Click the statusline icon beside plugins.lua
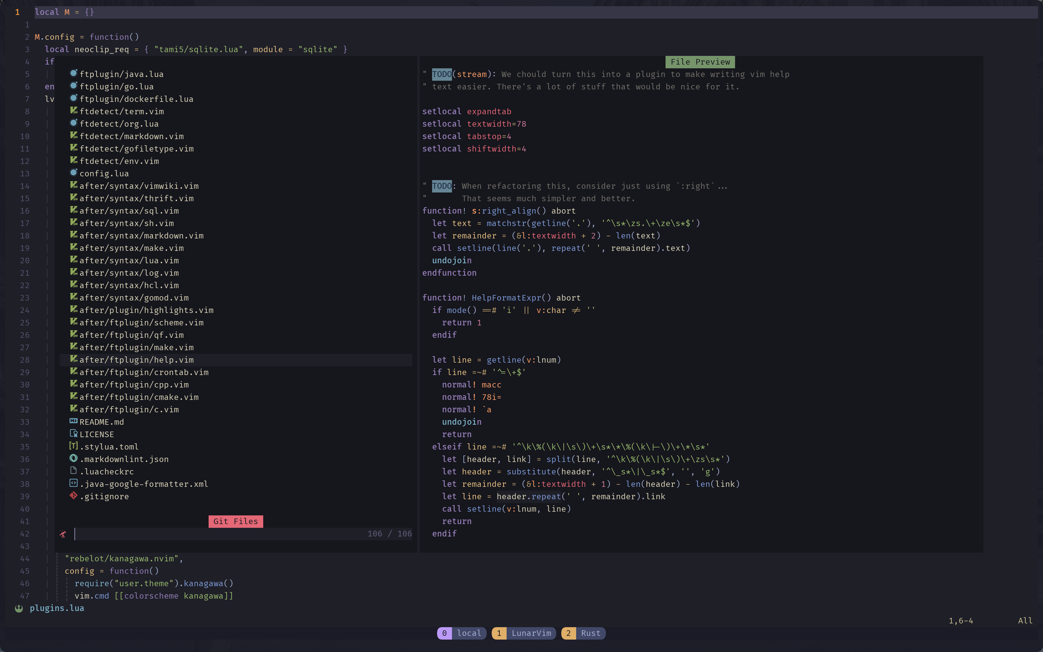 click(19, 608)
